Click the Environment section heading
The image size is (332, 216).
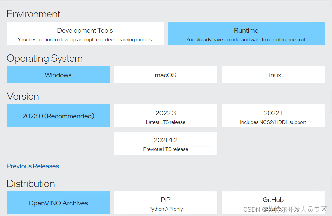click(x=33, y=14)
